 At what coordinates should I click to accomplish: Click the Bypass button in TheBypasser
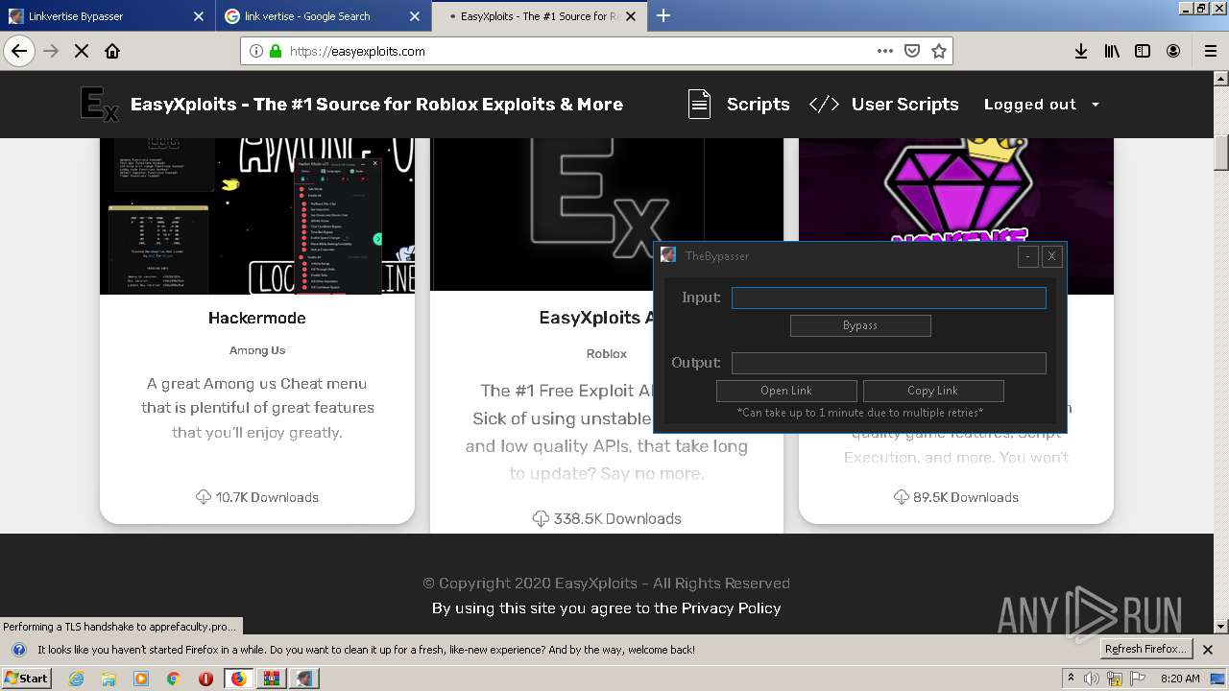(860, 326)
